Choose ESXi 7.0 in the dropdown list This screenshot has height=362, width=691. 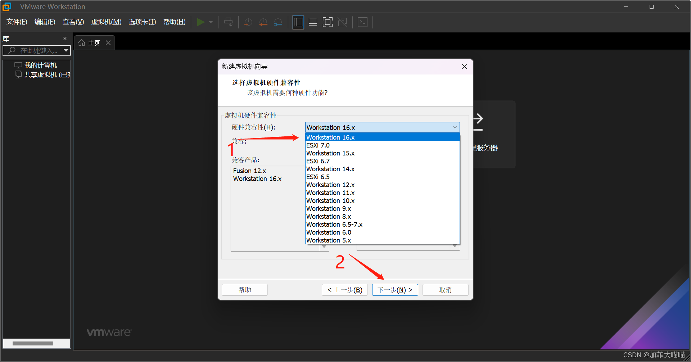(x=382, y=145)
